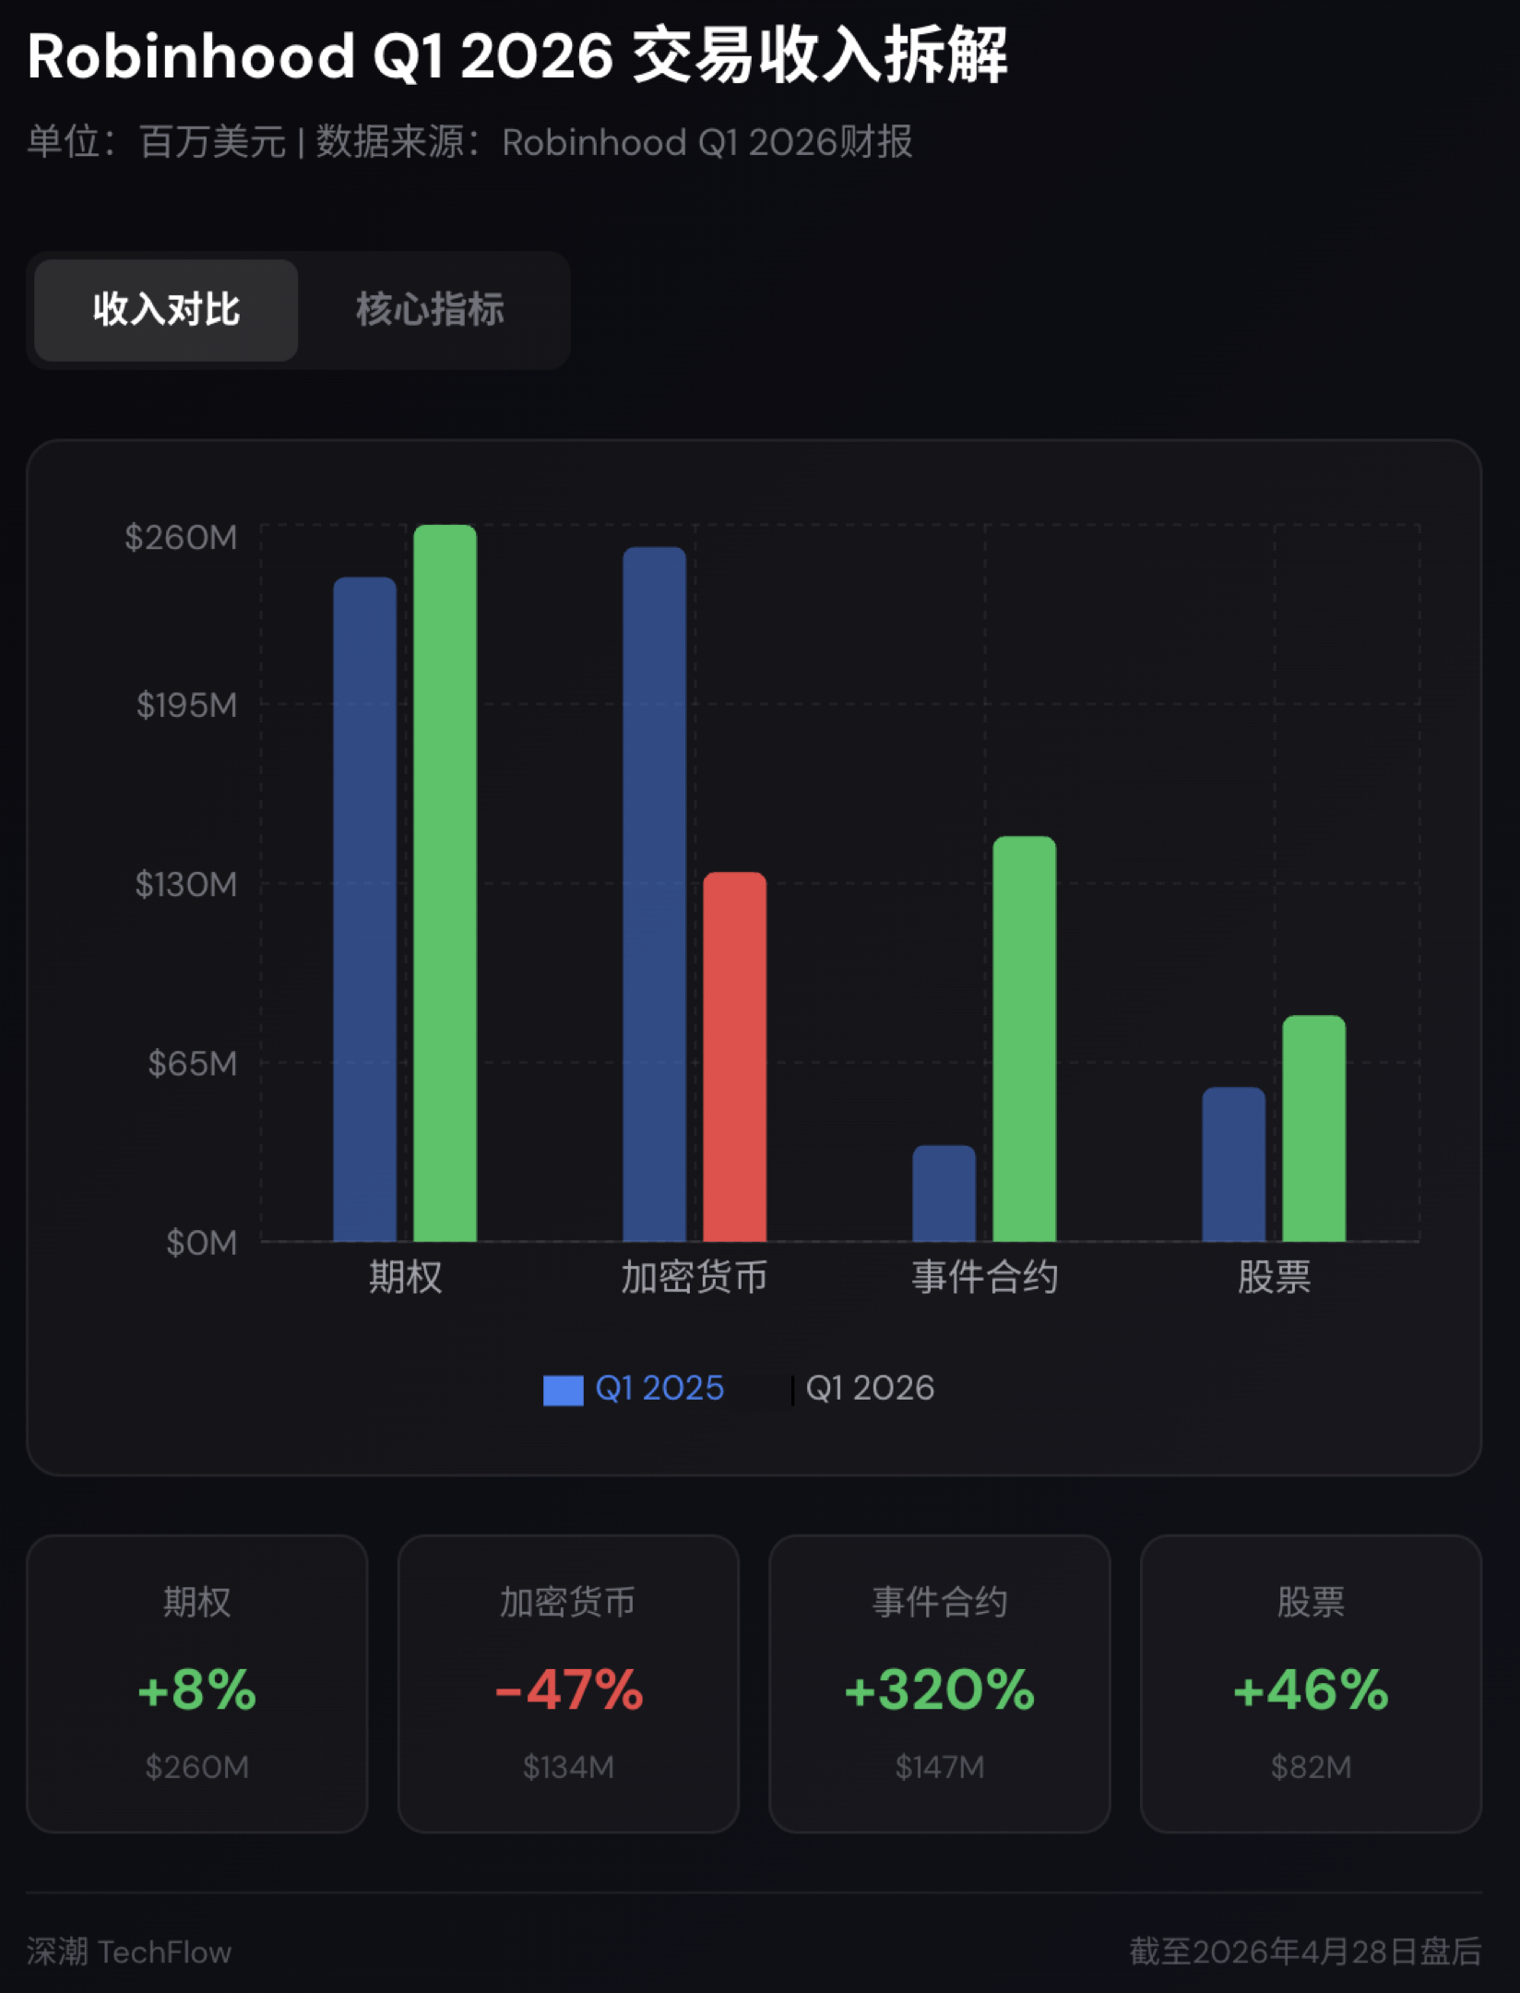
Task: Open the 加密货币 -47% summary card
Action: coord(568,1684)
